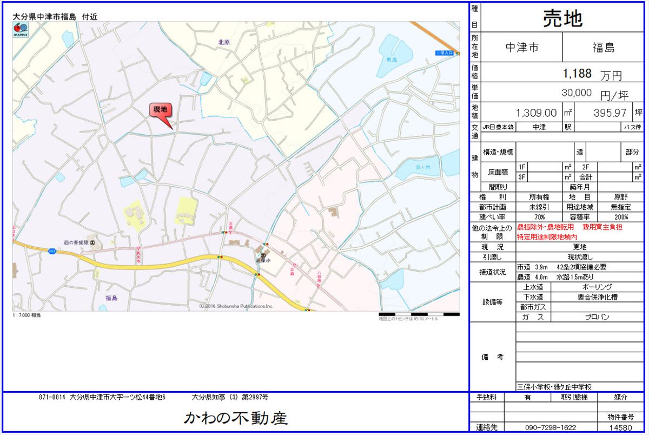Click the かわの不動産 company name
The width and height of the screenshot is (649, 435).
236,417
